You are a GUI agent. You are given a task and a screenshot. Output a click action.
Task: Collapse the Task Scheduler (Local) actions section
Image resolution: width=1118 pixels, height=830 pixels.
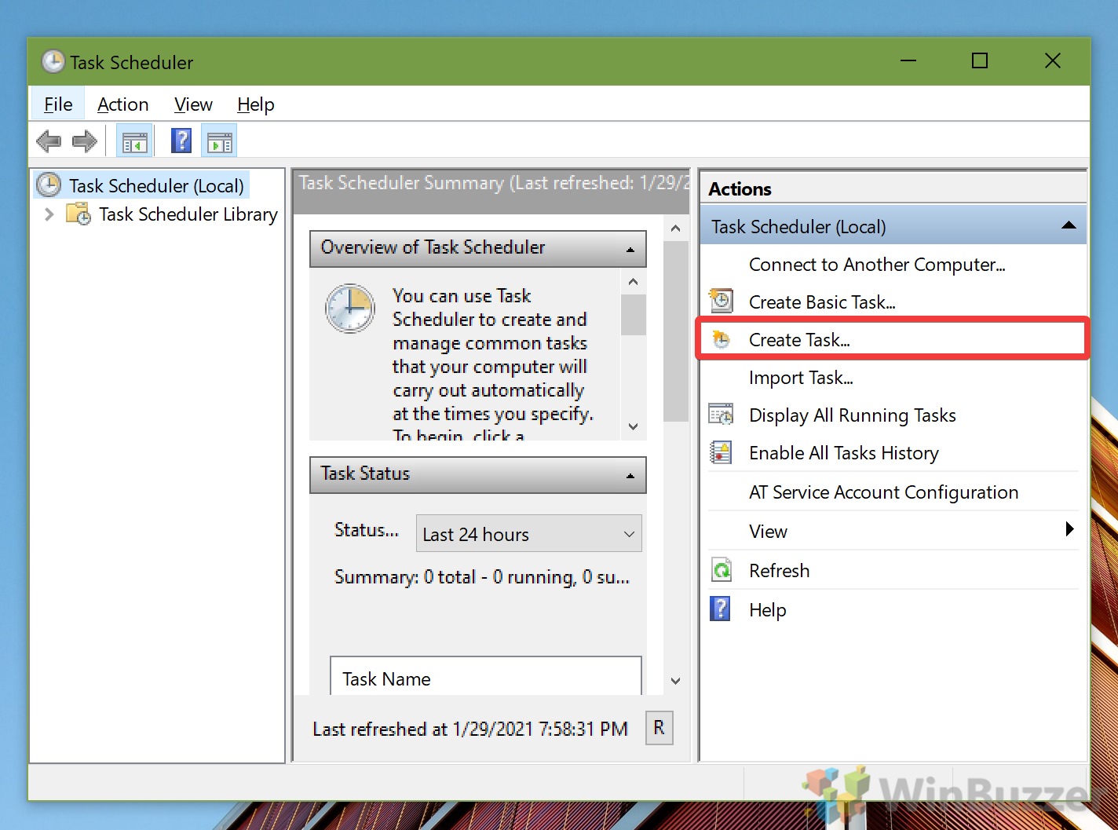coord(1069,225)
